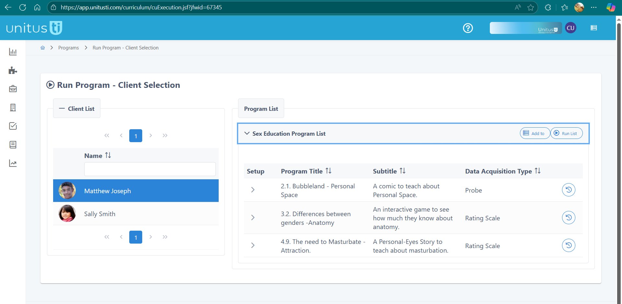View history for Differences between genders program

[x=569, y=217]
